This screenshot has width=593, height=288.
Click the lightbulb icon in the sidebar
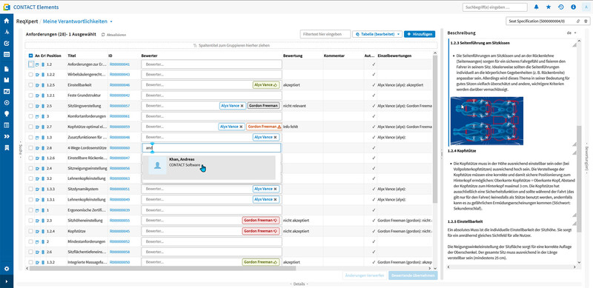pyautogui.click(x=7, y=114)
